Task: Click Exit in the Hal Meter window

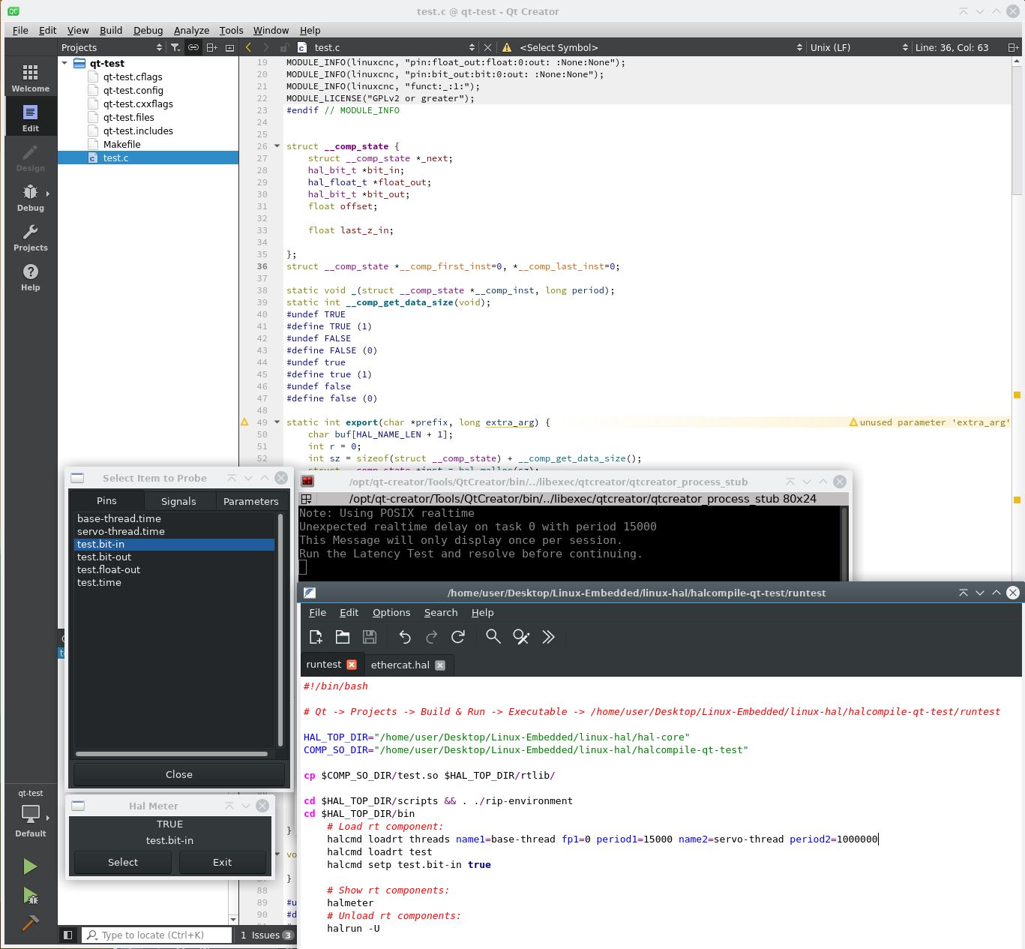Action: (223, 862)
